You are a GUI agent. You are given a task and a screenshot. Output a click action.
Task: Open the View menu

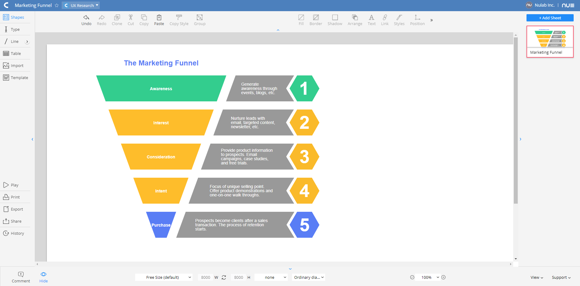click(x=537, y=277)
